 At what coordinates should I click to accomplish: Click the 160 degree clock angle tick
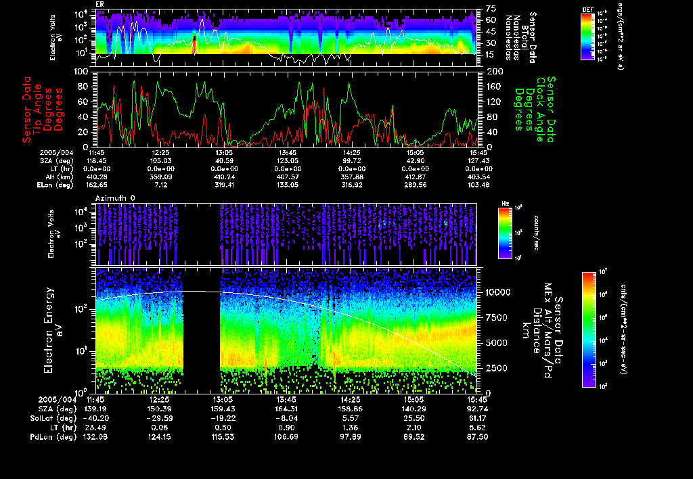[494, 87]
